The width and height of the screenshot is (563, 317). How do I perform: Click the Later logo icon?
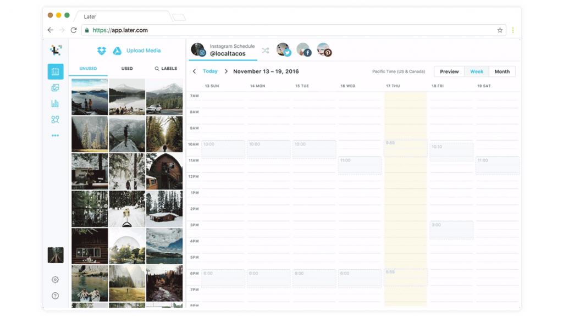(x=56, y=50)
